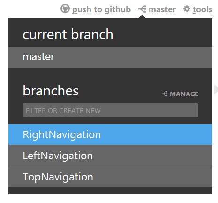Switch to the TopNavigation branch
Screen dimensions: 218x203
[x=110, y=177]
